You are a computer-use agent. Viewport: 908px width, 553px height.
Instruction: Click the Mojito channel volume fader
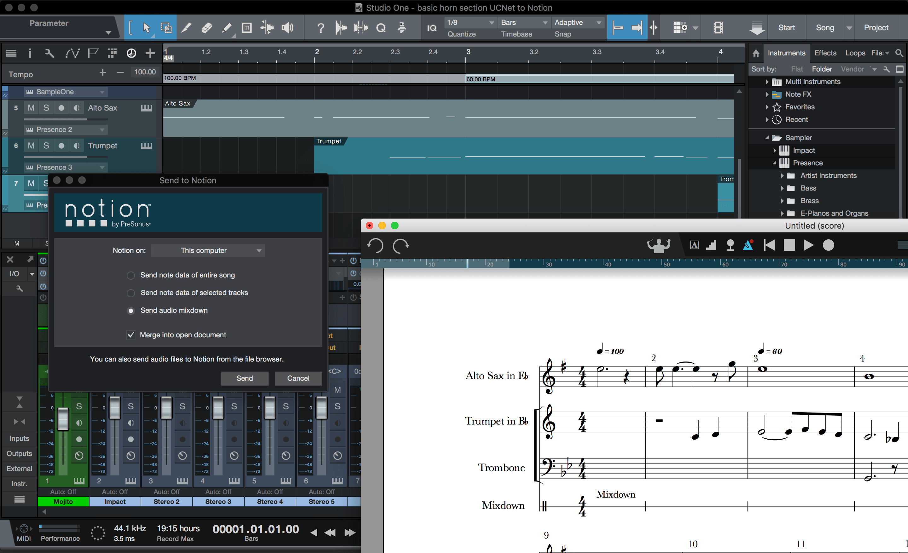click(63, 419)
